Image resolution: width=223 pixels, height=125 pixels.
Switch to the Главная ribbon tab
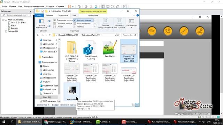pyautogui.click(x=49, y=15)
